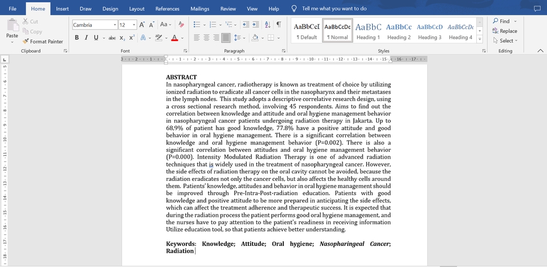Open the Clipboard dialog launcher
Image resolution: width=547 pixels, height=267 pixels.
65,51
